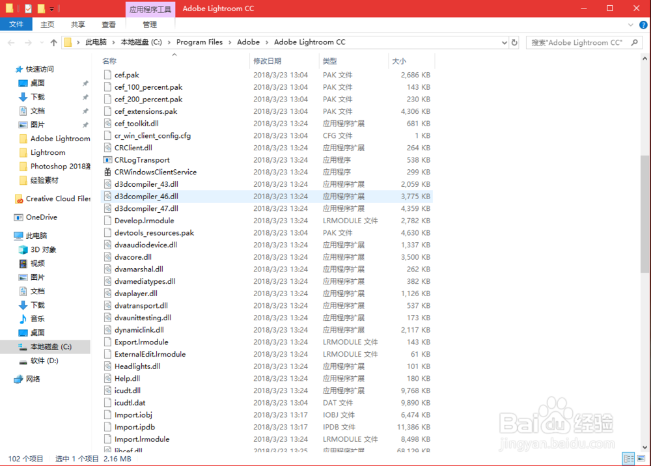Switch to the 主页 ribbon tab
The height and width of the screenshot is (466, 651).
(48, 25)
